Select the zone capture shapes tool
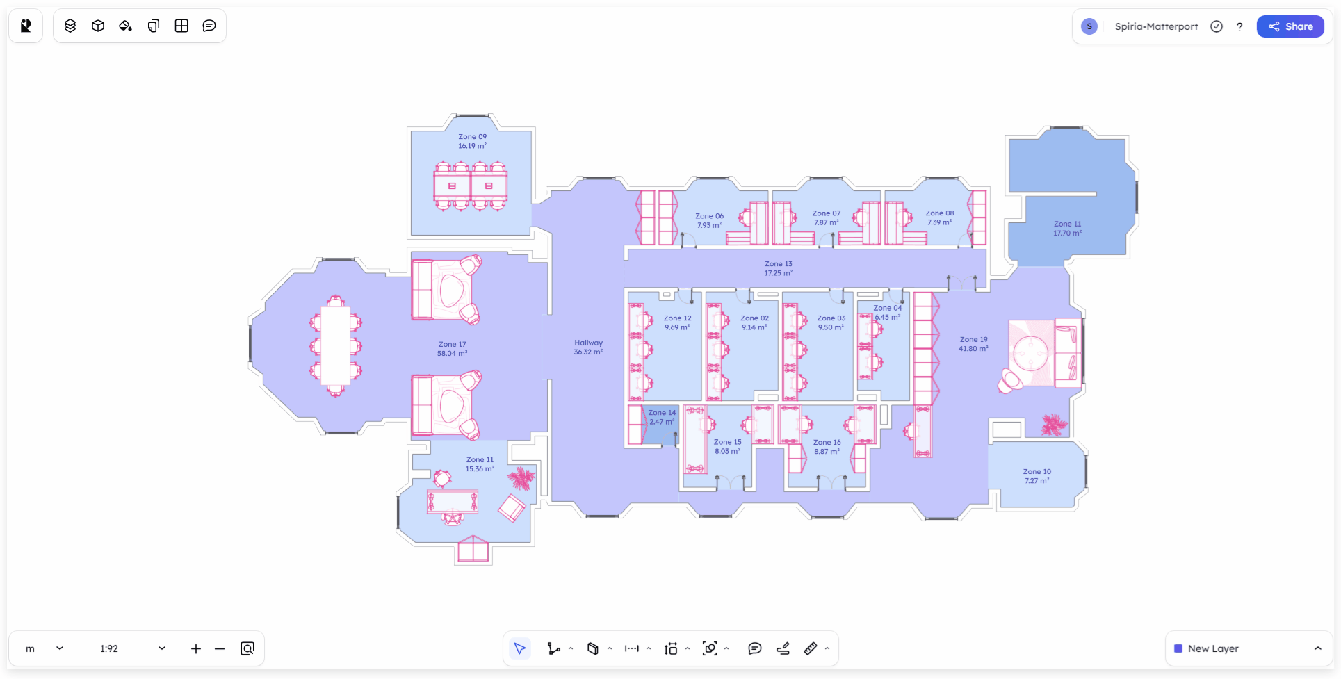 click(x=710, y=648)
